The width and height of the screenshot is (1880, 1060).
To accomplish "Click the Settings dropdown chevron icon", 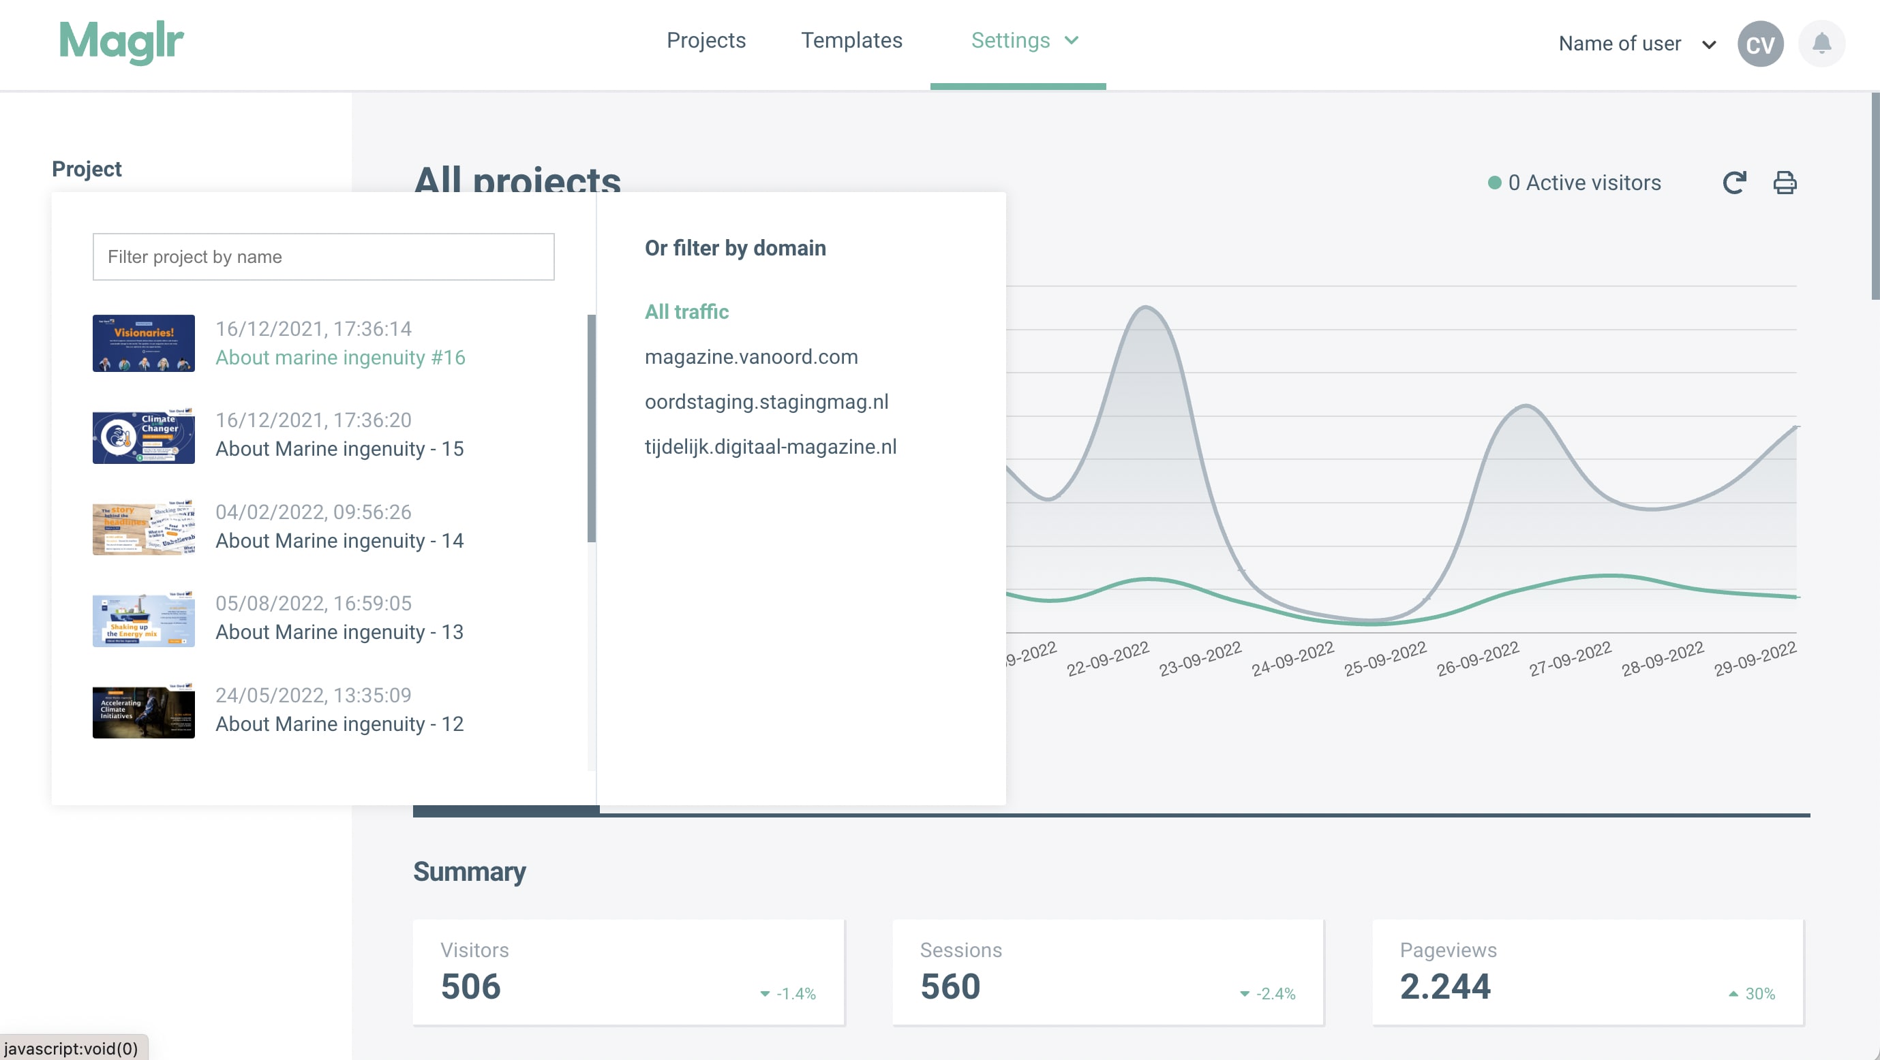I will coord(1074,40).
